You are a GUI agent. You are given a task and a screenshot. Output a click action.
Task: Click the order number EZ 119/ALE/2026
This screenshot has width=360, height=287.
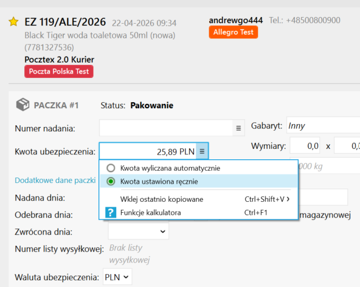coord(65,22)
